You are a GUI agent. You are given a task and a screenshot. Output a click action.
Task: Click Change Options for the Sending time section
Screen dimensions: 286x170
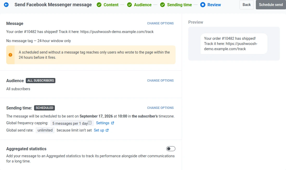160,108
